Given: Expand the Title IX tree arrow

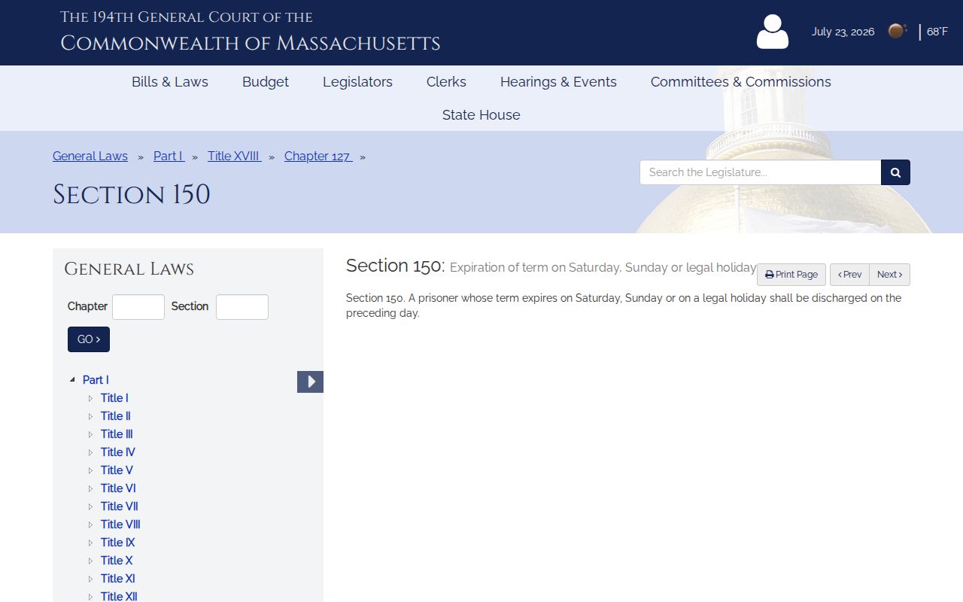Looking at the screenshot, I should (90, 543).
